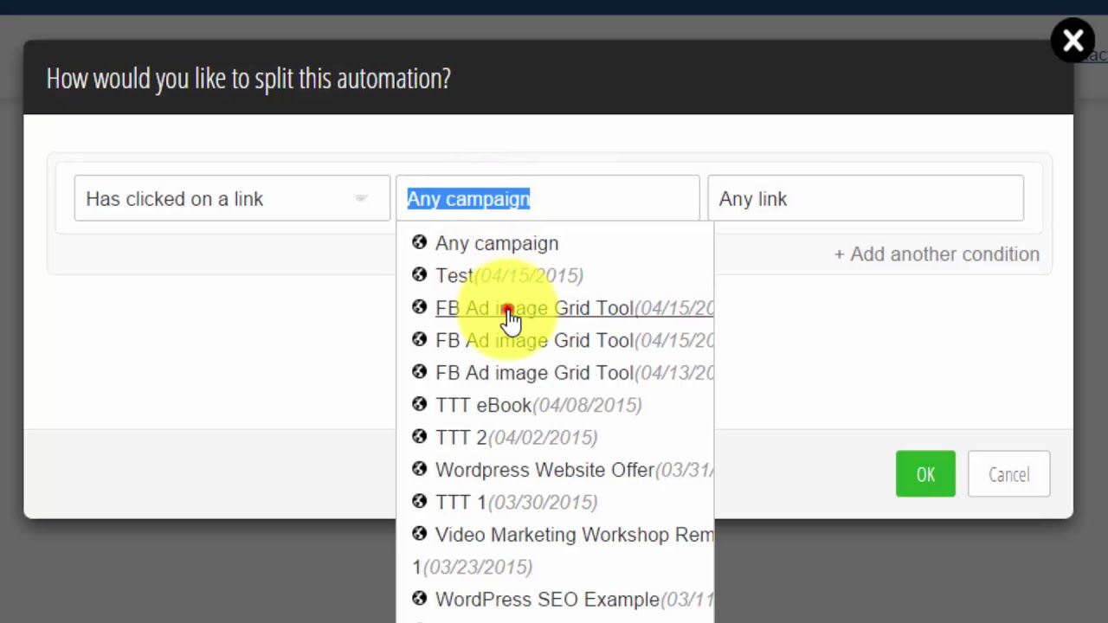Click globe icon beside 'TTT 1'
Viewport: 1108px width, 623px height.
click(420, 501)
